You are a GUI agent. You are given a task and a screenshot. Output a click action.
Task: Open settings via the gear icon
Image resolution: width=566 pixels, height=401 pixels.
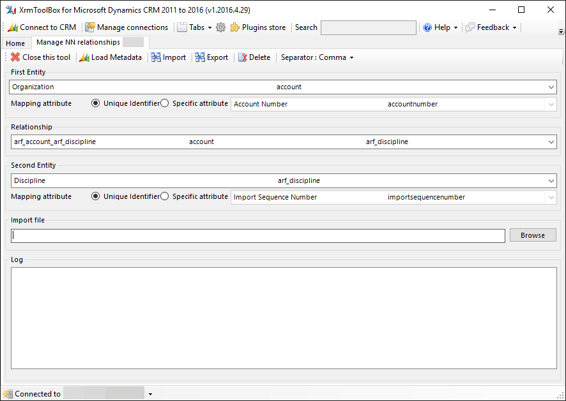220,27
